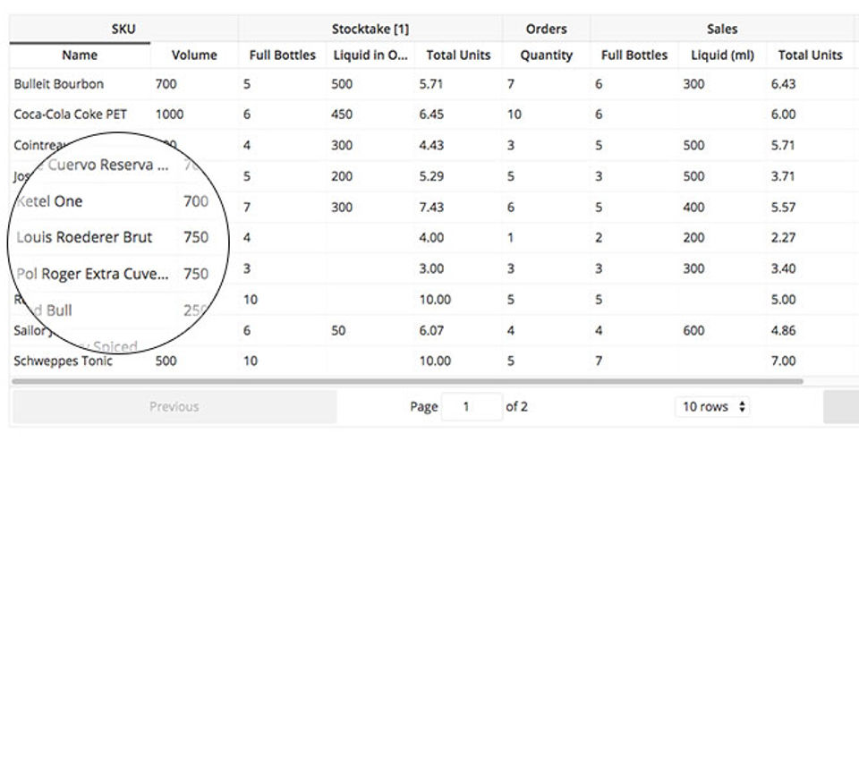The image size is (859, 773).
Task: Click the page number input field
Action: click(472, 406)
